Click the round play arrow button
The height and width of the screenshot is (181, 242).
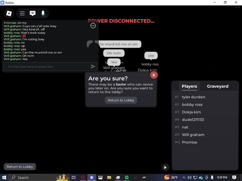tap(165, 167)
